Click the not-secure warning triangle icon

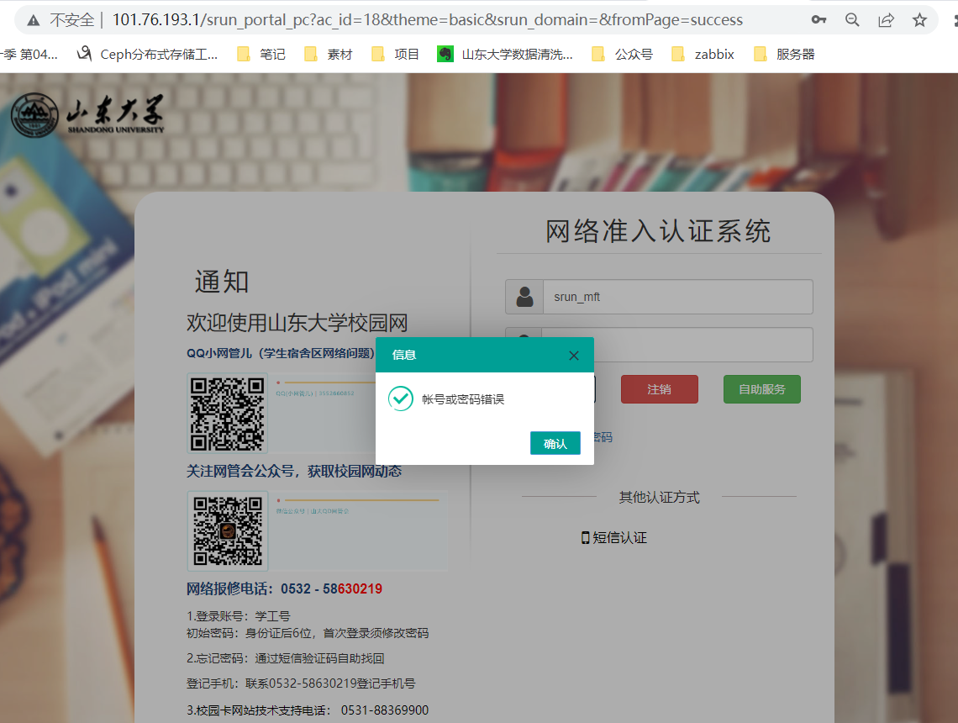point(34,21)
